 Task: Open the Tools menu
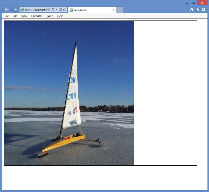[x=50, y=16]
